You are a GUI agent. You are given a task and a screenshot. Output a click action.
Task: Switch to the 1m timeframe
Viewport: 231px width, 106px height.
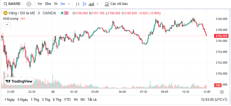pyautogui.click(x=39, y=4)
